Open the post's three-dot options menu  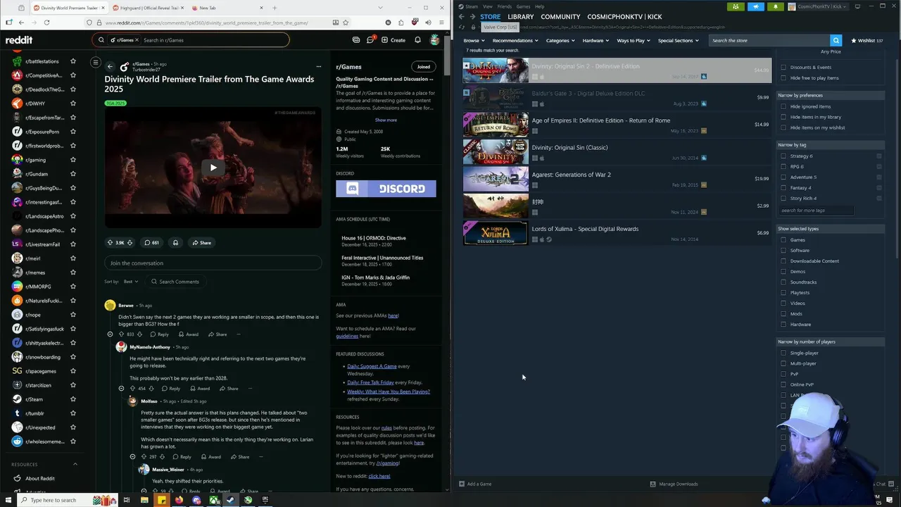(319, 67)
